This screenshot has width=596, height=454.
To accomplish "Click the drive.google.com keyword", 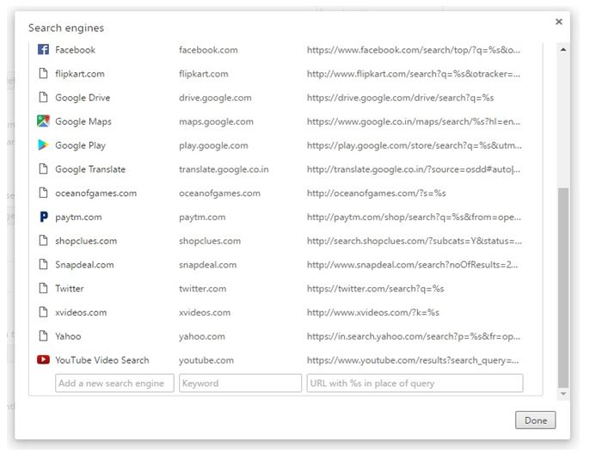I will click(215, 98).
